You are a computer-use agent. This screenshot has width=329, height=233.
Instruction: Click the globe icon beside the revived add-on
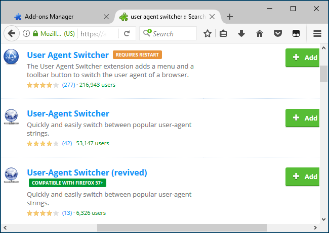pos(11,176)
